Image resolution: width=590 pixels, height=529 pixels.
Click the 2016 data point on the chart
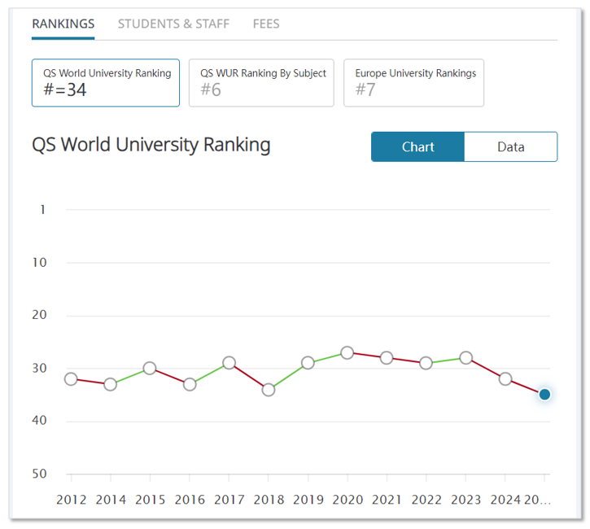pos(190,384)
